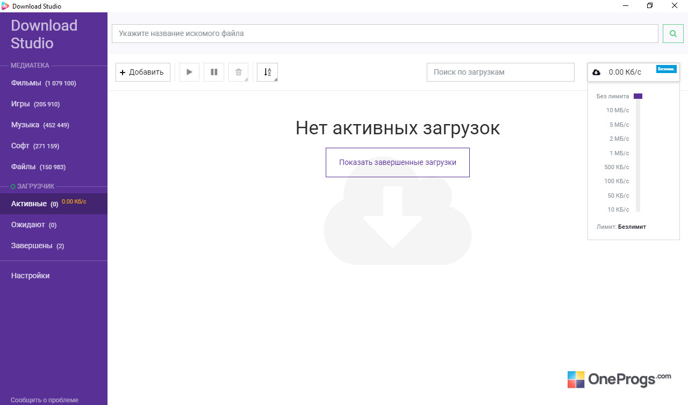688x405 pixels.
Task: Click the Безлим. speed limit badge
Action: tap(666, 69)
